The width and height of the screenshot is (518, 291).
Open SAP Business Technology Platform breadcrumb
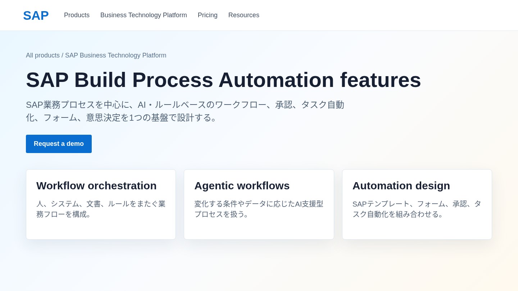(x=115, y=55)
